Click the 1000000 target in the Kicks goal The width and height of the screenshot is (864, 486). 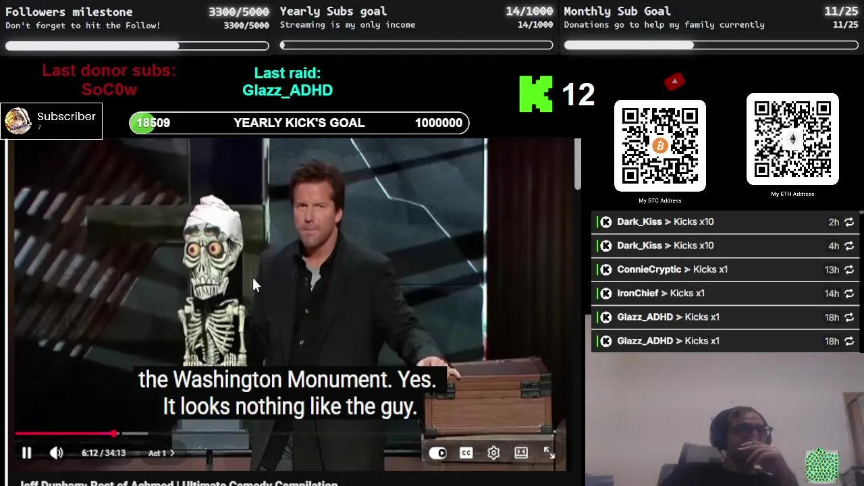point(439,123)
